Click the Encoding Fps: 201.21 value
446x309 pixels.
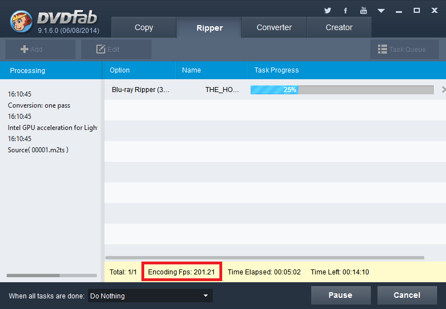click(182, 272)
